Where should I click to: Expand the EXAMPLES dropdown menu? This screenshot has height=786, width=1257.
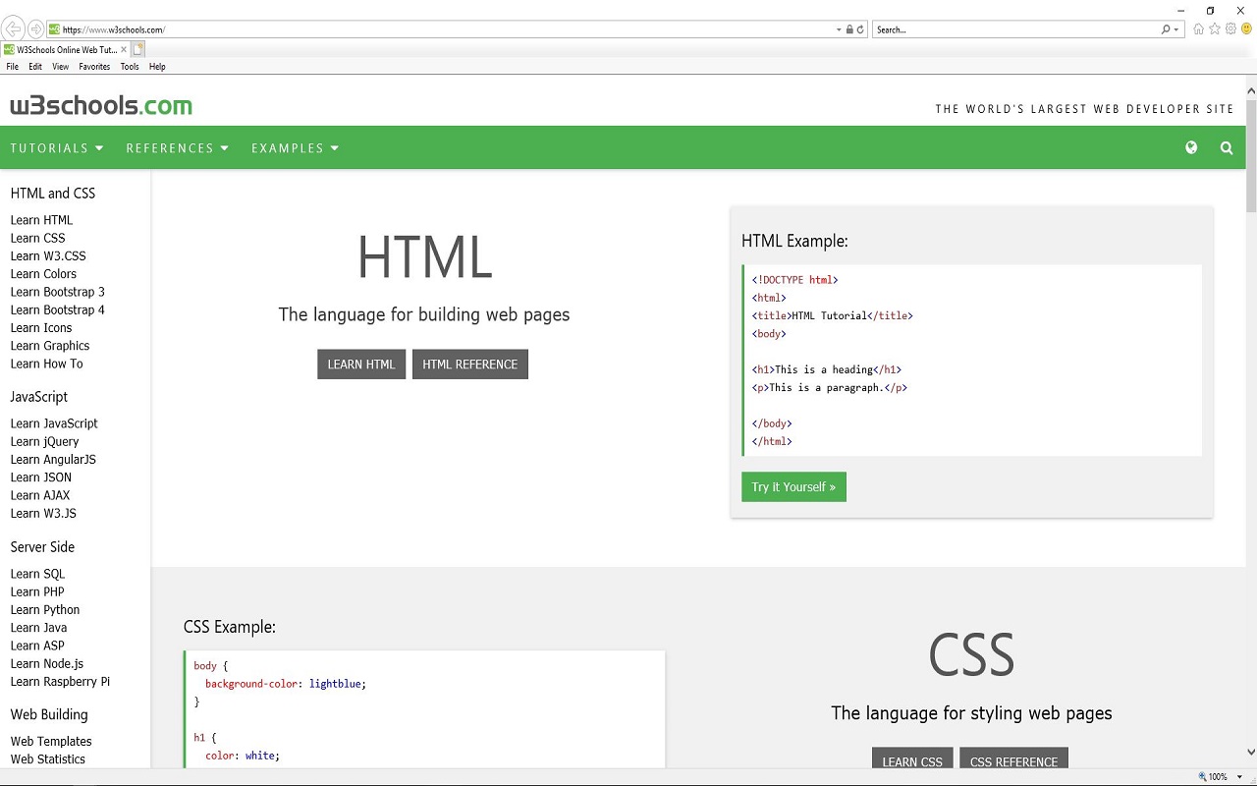295,148
